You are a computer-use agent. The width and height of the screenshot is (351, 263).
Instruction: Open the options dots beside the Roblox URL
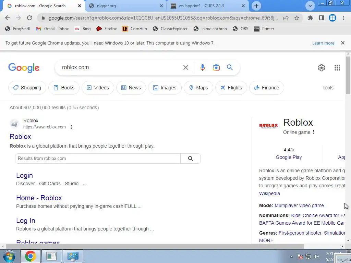click(71, 127)
